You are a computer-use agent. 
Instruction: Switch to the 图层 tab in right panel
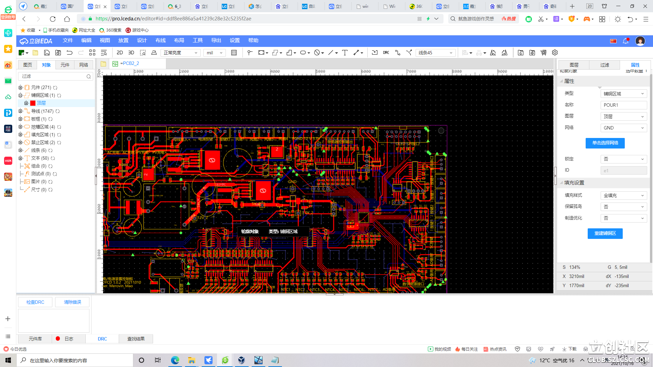[x=574, y=65]
